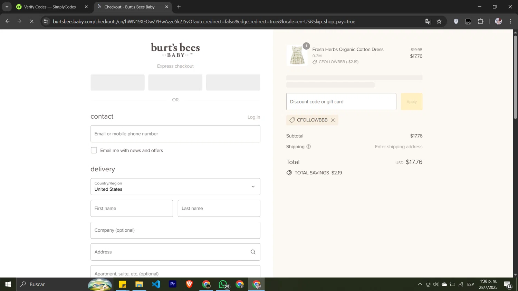Focus Email or mobile phone number field
The image size is (518, 291).
pos(175,134)
